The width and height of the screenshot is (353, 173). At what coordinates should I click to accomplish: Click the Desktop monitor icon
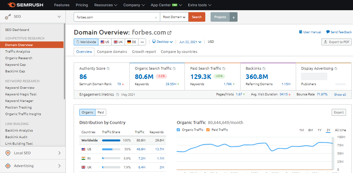pos(154,42)
